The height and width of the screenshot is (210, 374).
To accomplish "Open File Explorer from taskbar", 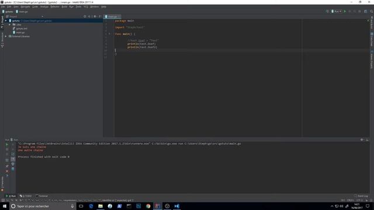I will coord(101,206).
